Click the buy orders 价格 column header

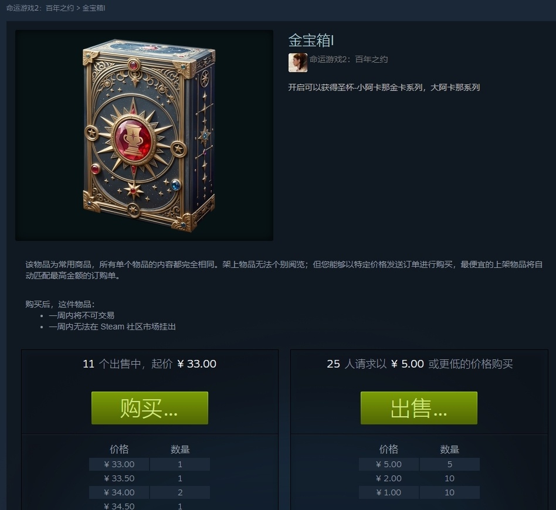click(389, 450)
